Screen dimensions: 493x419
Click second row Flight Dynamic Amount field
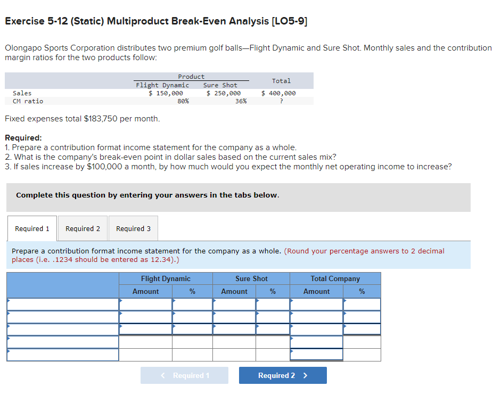coord(145,317)
